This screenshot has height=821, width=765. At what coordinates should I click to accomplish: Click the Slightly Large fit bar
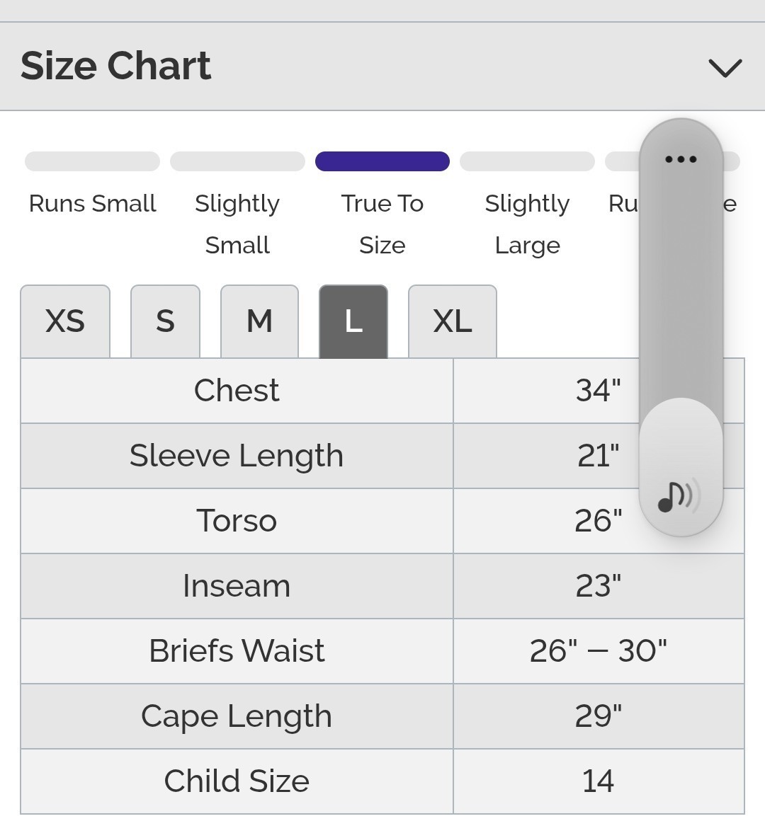tap(527, 161)
